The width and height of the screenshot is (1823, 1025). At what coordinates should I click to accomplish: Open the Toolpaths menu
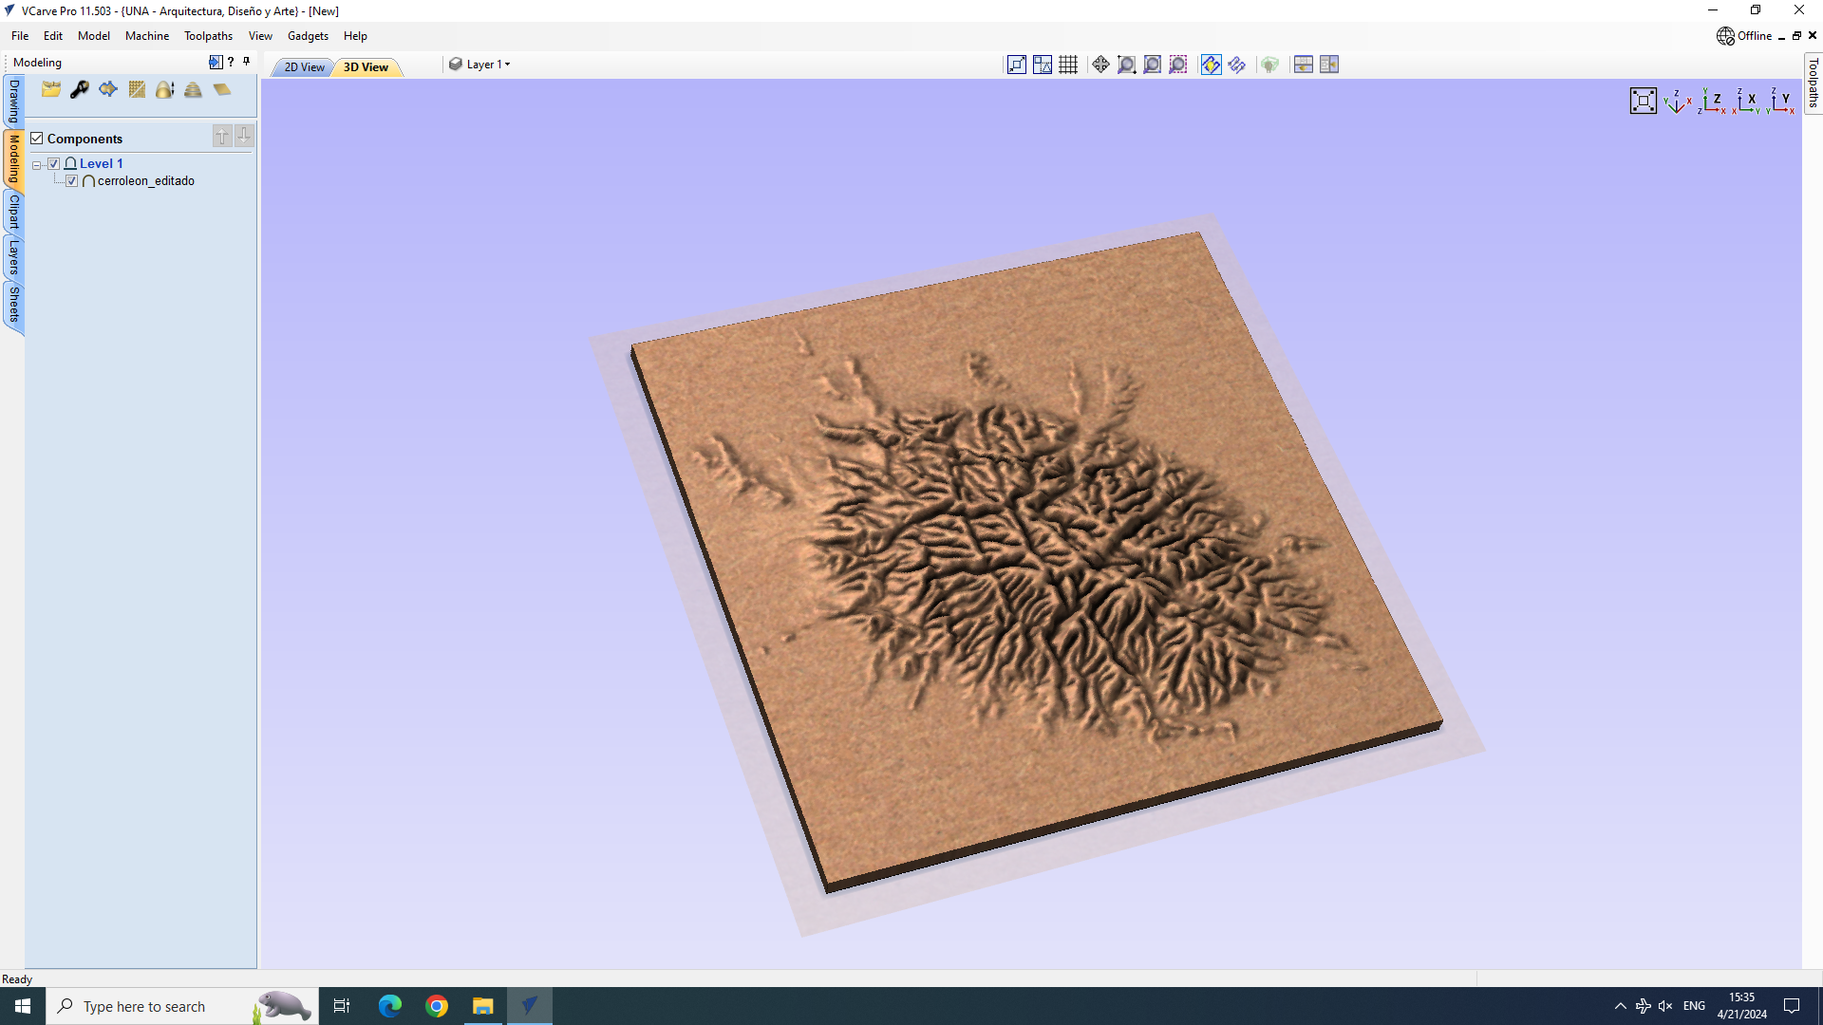tap(208, 36)
